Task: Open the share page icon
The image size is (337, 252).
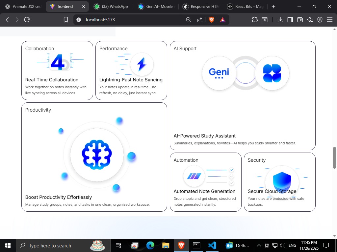Action: (199, 20)
